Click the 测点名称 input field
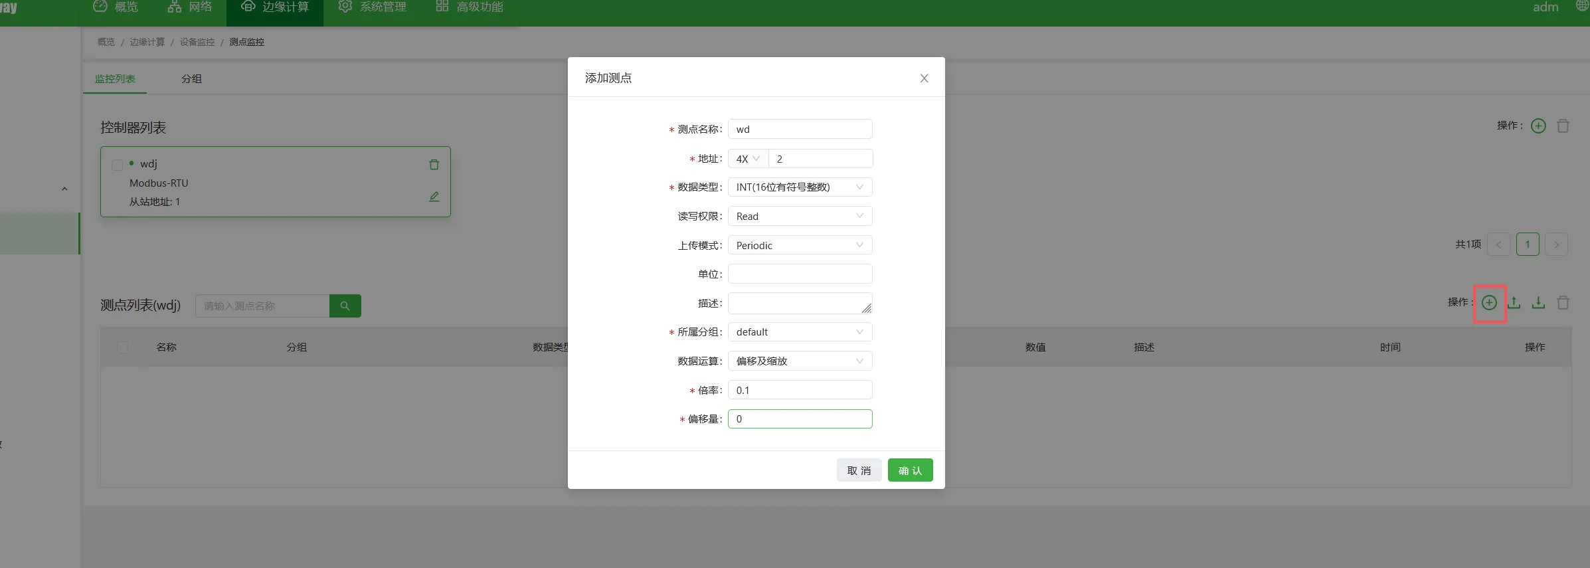Screen dimensions: 1590x568 (x=800, y=130)
